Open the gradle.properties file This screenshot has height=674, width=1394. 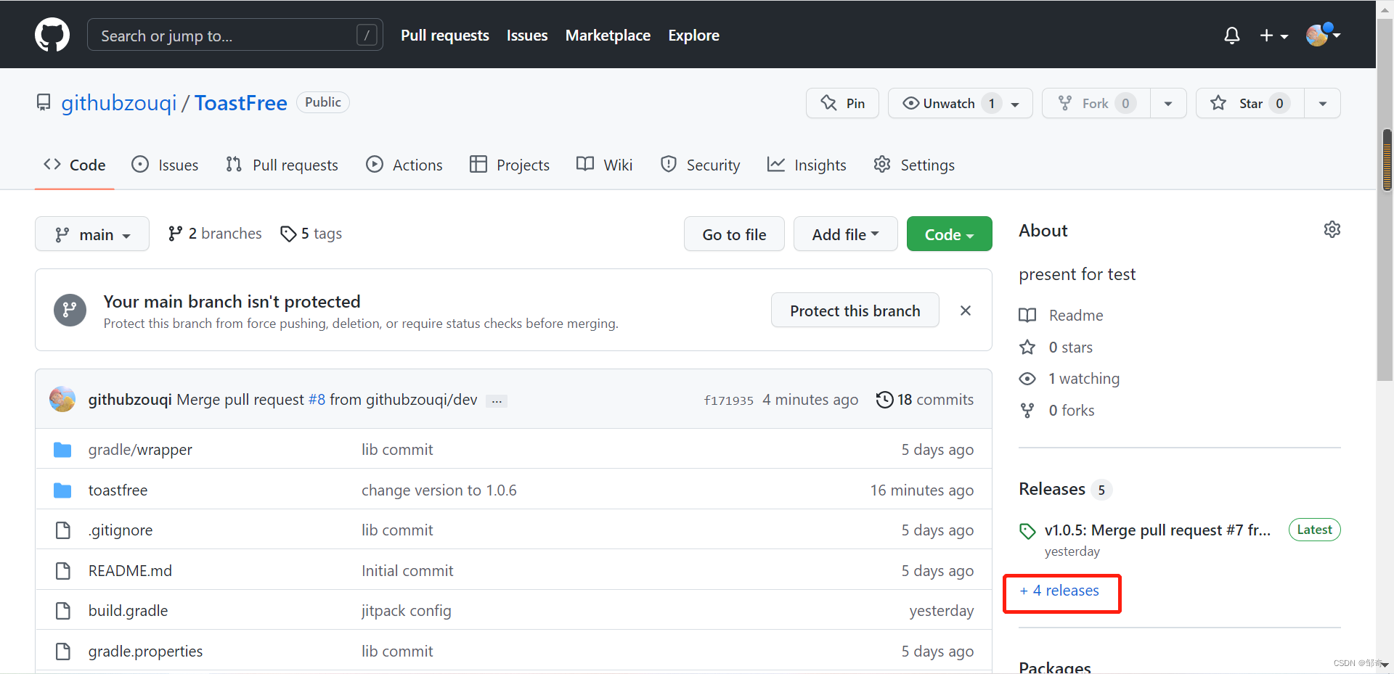[x=145, y=652]
